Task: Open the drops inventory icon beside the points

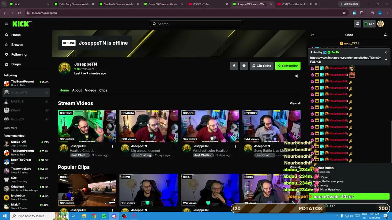Action: pyautogui.click(x=357, y=24)
